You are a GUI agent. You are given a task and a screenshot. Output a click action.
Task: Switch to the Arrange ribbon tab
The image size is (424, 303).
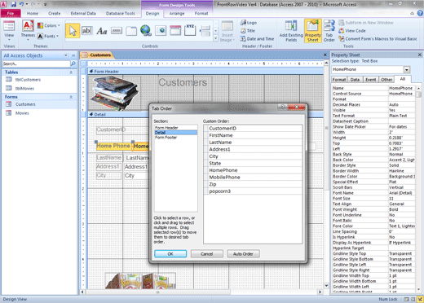pyautogui.click(x=177, y=13)
